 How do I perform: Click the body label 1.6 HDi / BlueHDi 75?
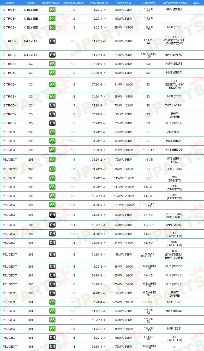coord(148,255)
